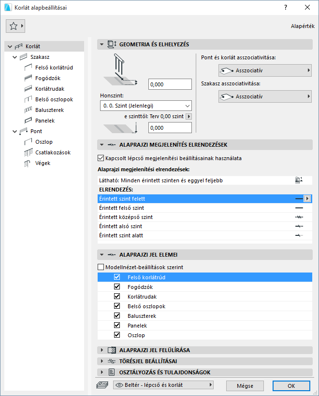
Task: Open Csatlakozások tree item
Action: point(53,152)
